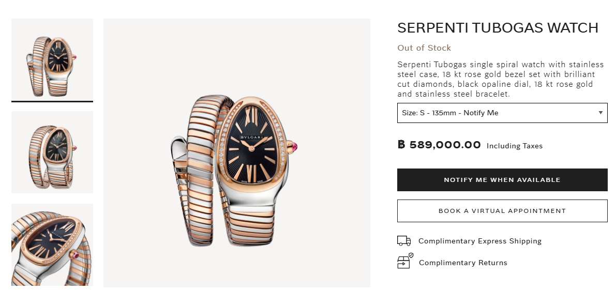Image resolution: width=616 pixels, height=291 pixels.
Task: Click the Including Taxes note
Action: pyautogui.click(x=515, y=146)
